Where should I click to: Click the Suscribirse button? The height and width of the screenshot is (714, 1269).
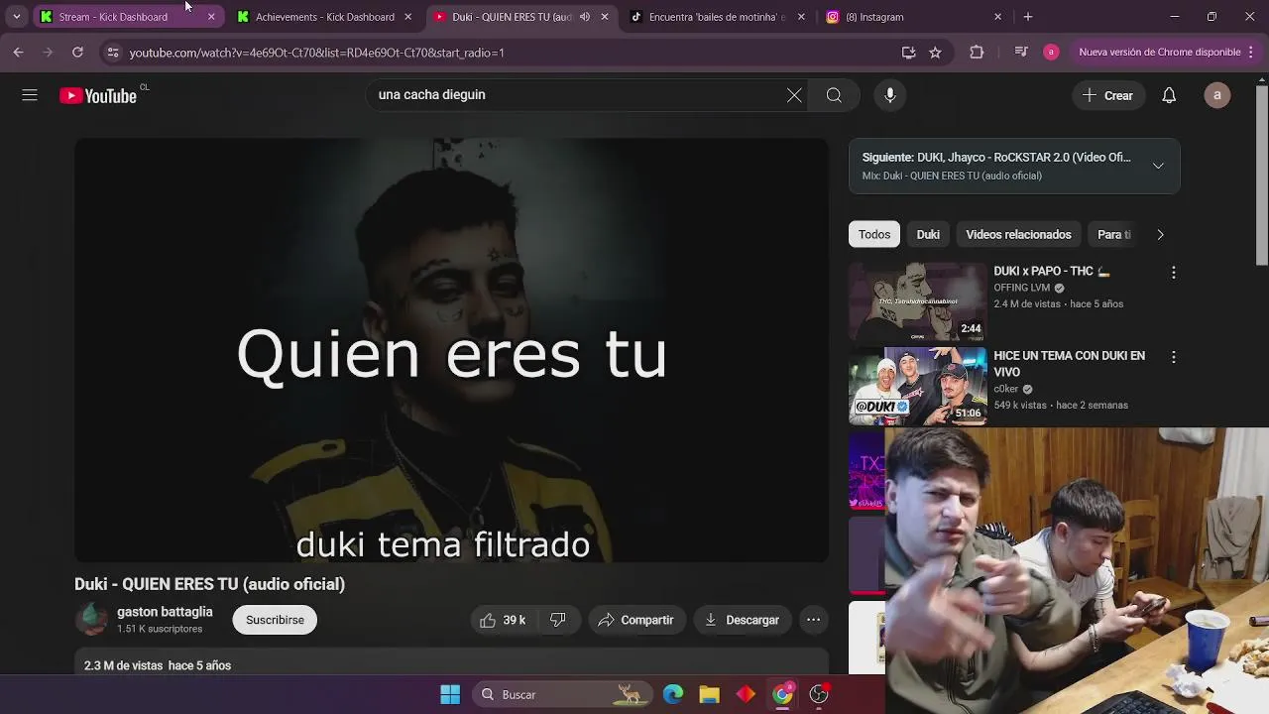pyautogui.click(x=275, y=620)
